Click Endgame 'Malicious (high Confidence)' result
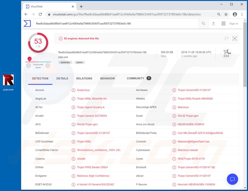Viewport: 248px width, 191px height. click(x=93, y=176)
